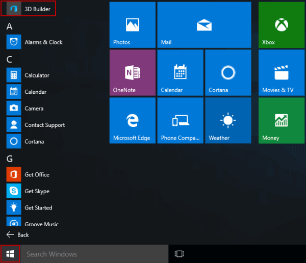Screen dimensions: 306x263
Task: Launch Microsoft Edge tile
Action: [x=133, y=120]
